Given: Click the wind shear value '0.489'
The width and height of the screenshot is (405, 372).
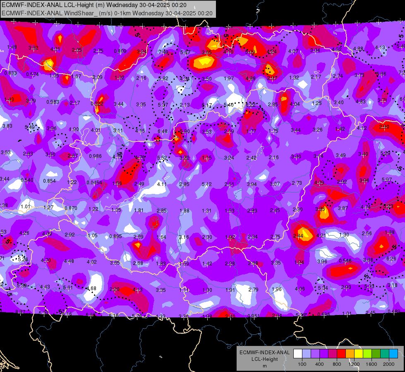Looking at the screenshot, I should [x=394, y=311].
